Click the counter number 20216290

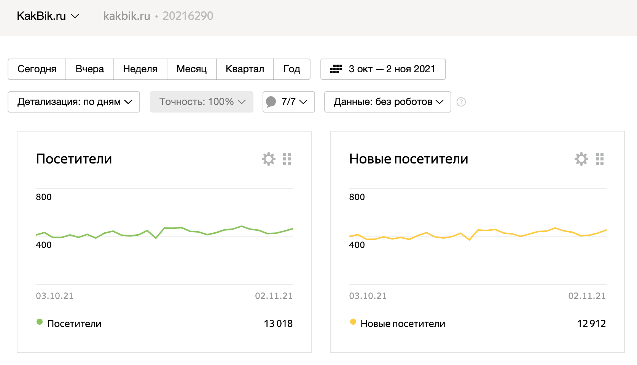point(188,16)
